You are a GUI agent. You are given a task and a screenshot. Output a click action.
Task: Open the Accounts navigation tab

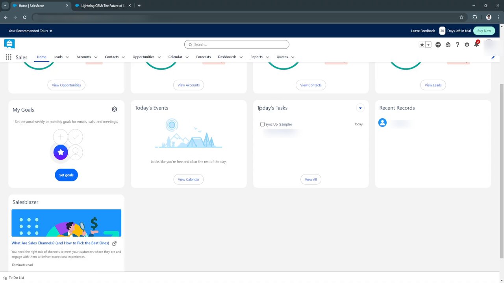point(83,57)
